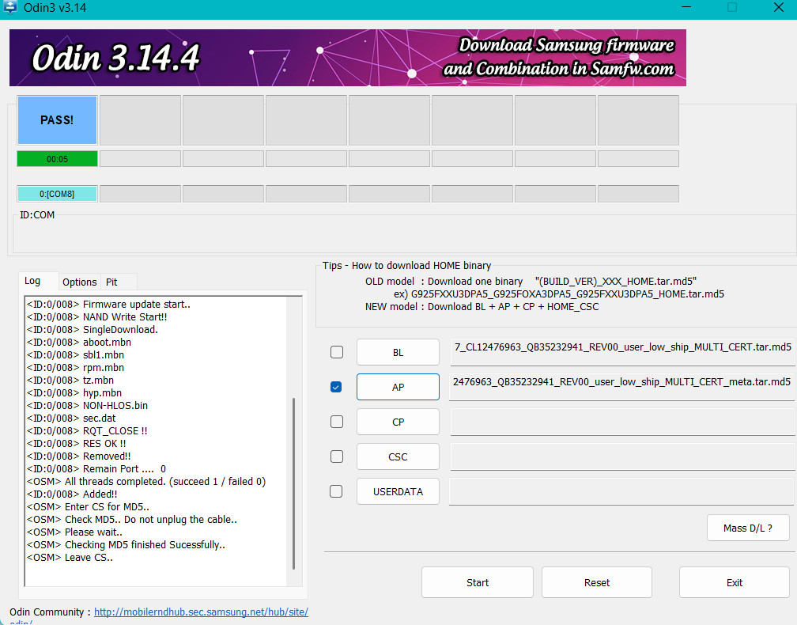Click the blue PASS! status box
The image size is (797, 625).
(x=57, y=120)
